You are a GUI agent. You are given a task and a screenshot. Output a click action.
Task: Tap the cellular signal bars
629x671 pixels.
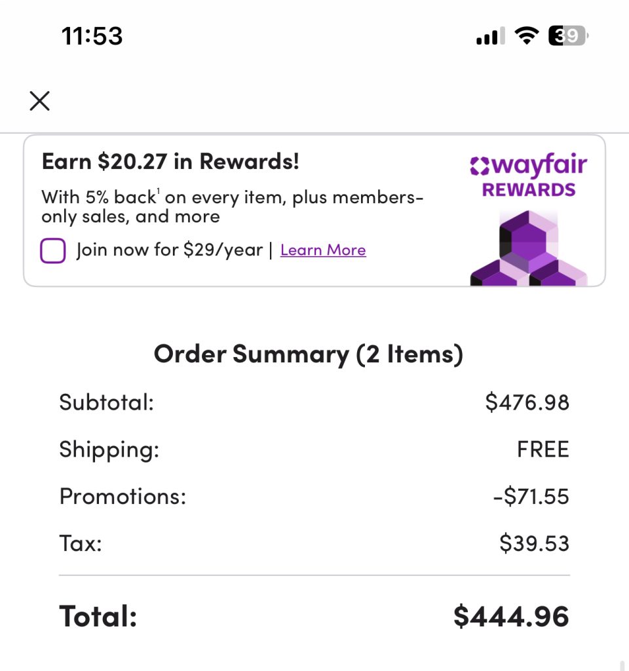[x=490, y=37]
